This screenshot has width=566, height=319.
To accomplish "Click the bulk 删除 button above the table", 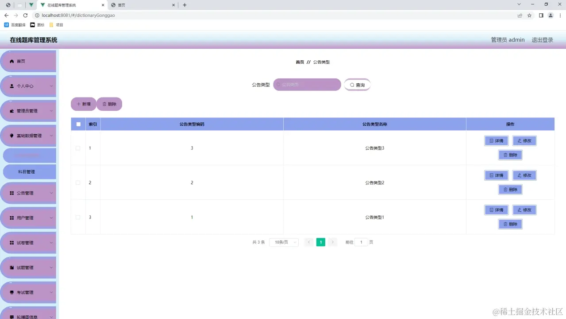I will [109, 104].
